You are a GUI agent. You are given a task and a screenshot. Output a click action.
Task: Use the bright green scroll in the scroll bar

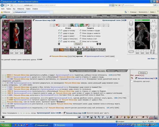82,25
